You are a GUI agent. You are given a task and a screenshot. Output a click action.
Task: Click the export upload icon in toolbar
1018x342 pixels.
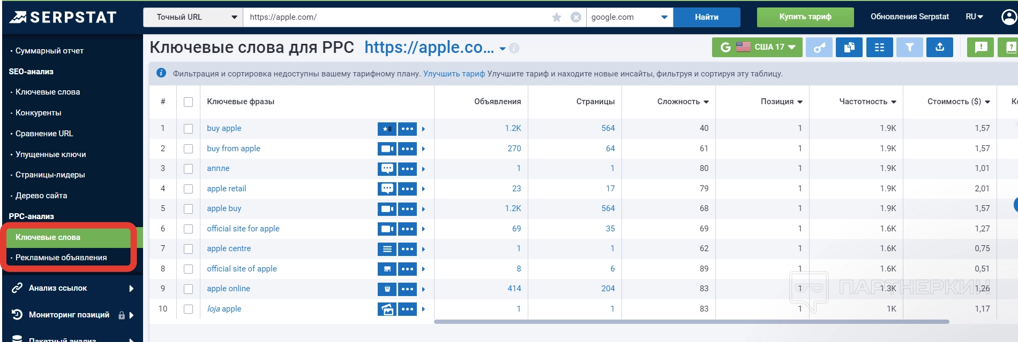pyautogui.click(x=940, y=48)
